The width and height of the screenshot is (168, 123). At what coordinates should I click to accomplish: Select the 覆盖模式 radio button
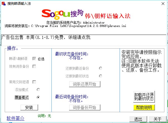point(38,97)
